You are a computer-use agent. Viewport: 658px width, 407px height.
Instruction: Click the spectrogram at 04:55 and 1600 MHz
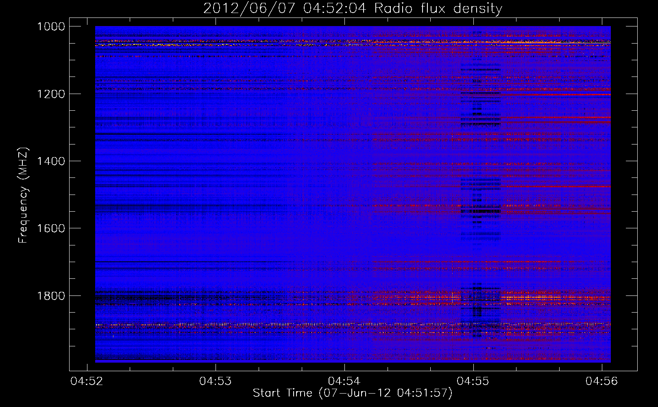473,228
